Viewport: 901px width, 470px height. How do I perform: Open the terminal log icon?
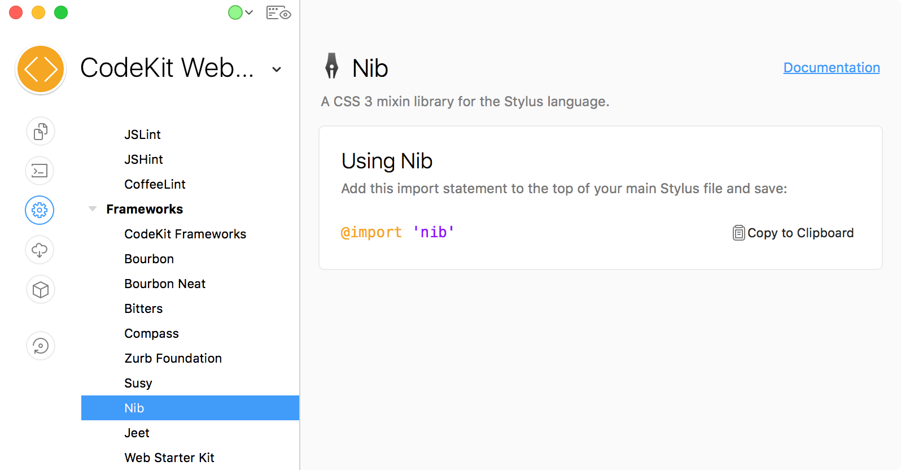[40, 171]
